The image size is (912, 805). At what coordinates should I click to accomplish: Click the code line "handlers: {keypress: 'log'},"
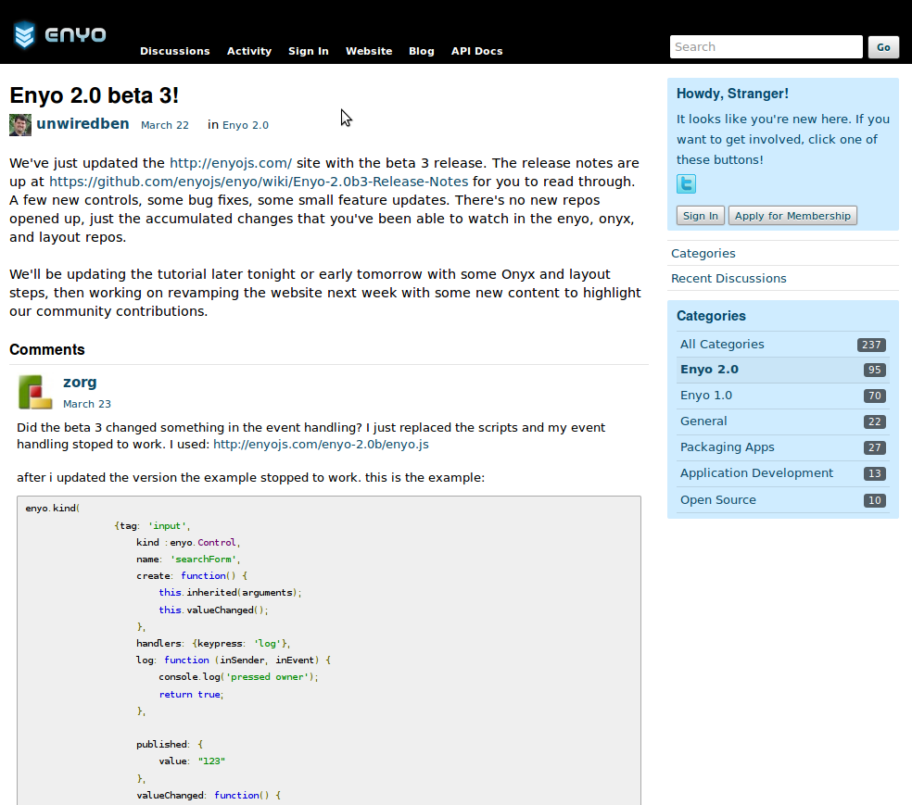click(213, 644)
